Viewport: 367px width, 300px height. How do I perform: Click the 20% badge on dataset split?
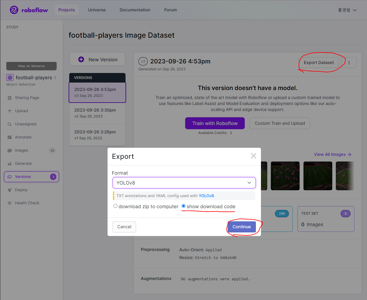coord(282,214)
